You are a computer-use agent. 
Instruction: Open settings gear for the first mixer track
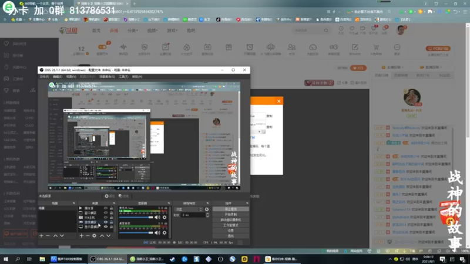pos(164,217)
